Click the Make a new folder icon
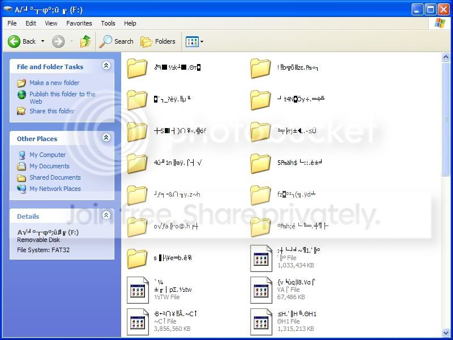The height and width of the screenshot is (340, 453). tap(22, 83)
